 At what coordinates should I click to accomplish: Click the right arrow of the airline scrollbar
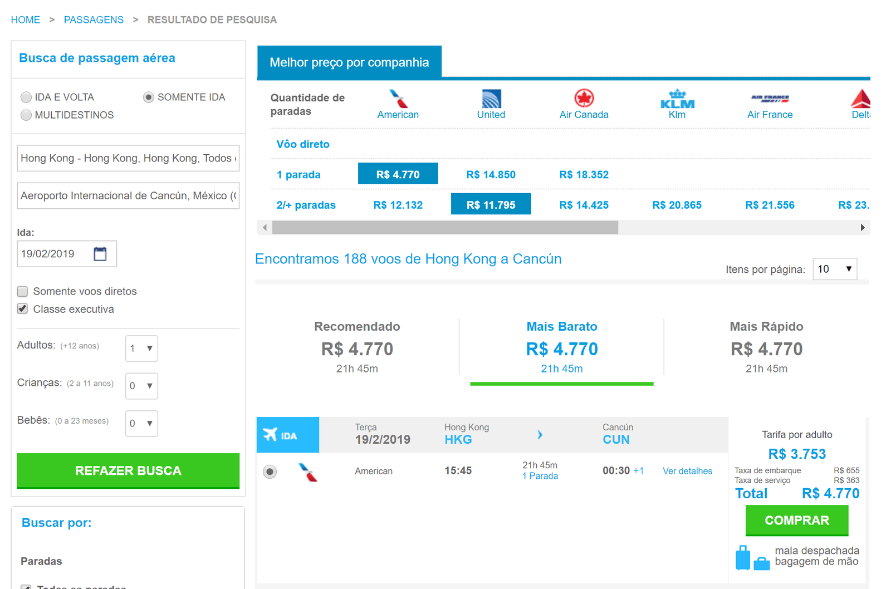862,228
